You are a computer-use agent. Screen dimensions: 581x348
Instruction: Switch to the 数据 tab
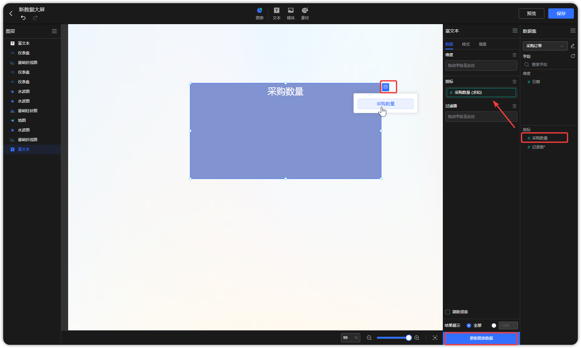point(449,44)
